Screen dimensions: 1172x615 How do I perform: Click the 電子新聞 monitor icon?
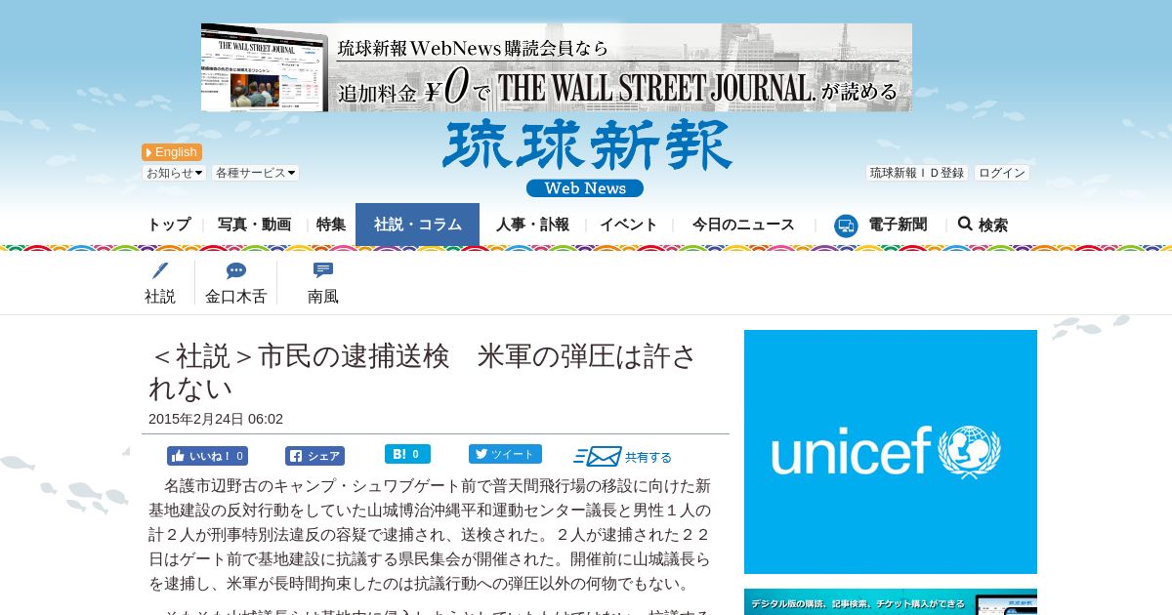(x=846, y=225)
